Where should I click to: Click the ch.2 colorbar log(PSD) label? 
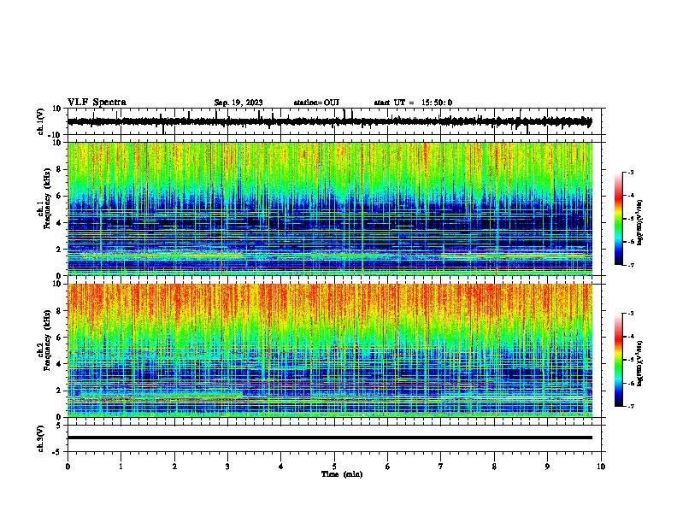639,363
